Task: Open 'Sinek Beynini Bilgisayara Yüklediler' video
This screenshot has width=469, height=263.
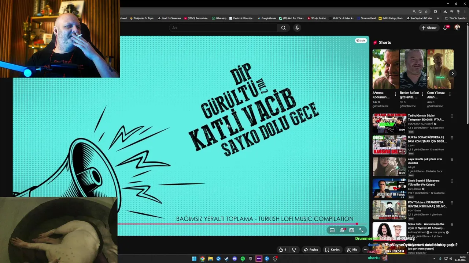Action: click(x=424, y=183)
